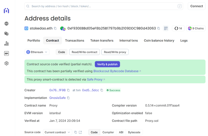Select the Code sub-tab near Ethereum
The image size is (208, 136).
[61, 52]
